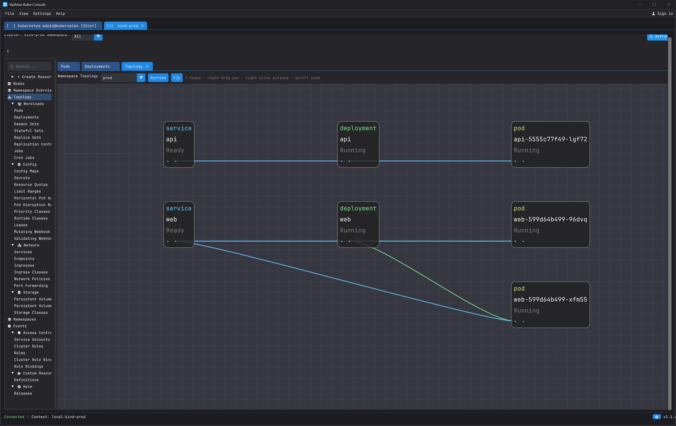Select the service api node

(x=179, y=144)
